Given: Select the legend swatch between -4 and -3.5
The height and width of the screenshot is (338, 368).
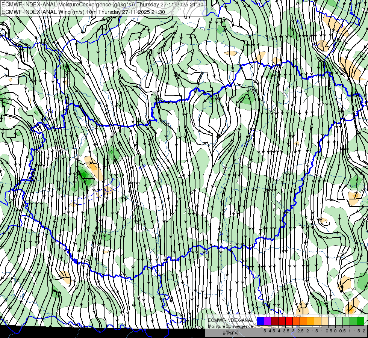Looking at the screenshot, I should pyautogui.click(x=282, y=321).
